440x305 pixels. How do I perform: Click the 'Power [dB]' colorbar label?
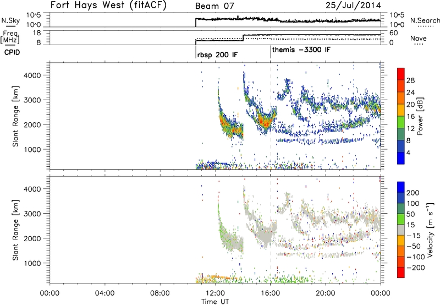[420, 116]
